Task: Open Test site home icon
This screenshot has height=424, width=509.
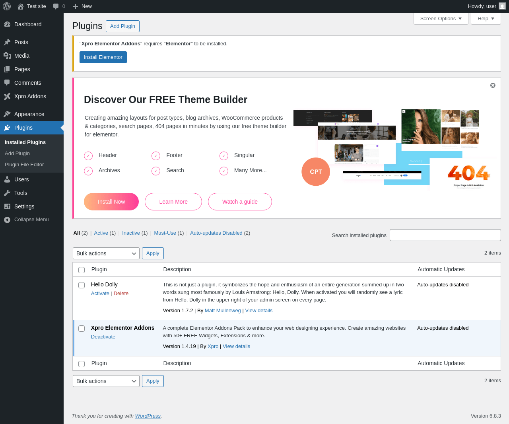Action: [x=21, y=6]
